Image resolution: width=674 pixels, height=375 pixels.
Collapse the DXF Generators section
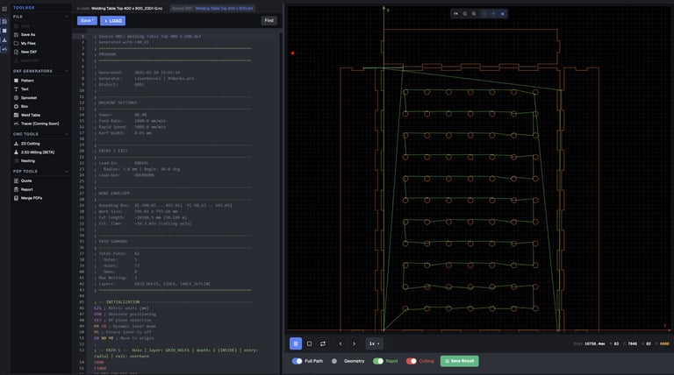point(67,71)
